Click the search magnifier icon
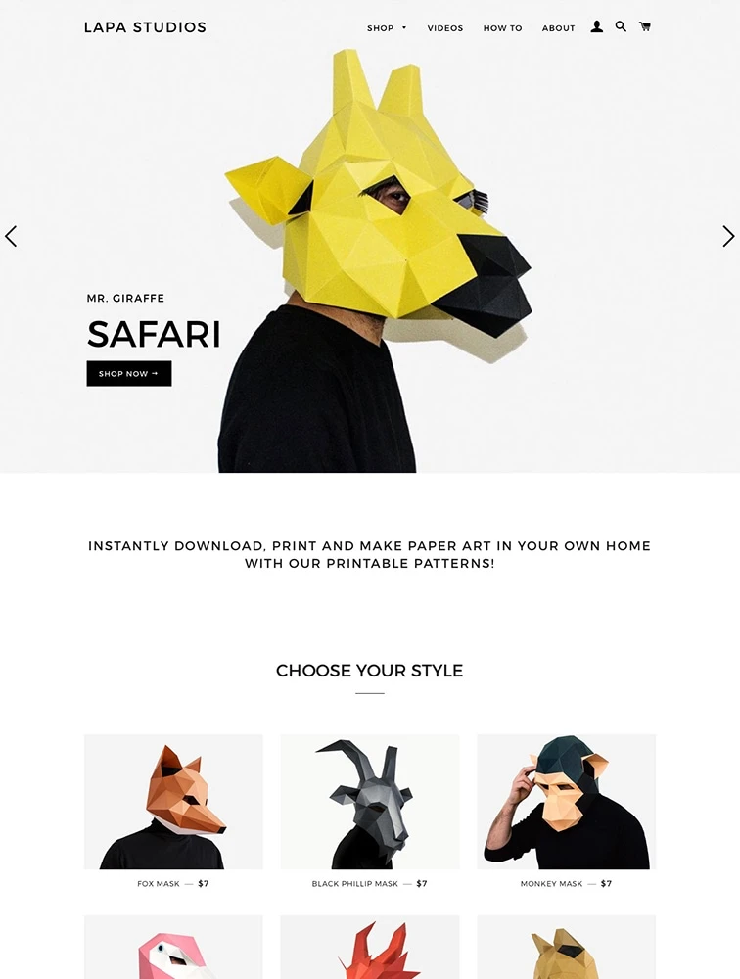This screenshot has height=979, width=740. [x=621, y=26]
